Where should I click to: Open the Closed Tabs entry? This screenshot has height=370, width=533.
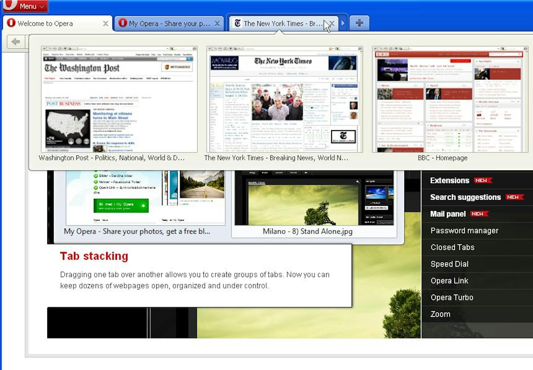[452, 247]
